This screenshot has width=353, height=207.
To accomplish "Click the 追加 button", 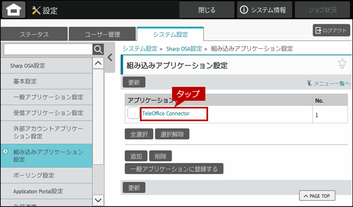I will 136,156.
